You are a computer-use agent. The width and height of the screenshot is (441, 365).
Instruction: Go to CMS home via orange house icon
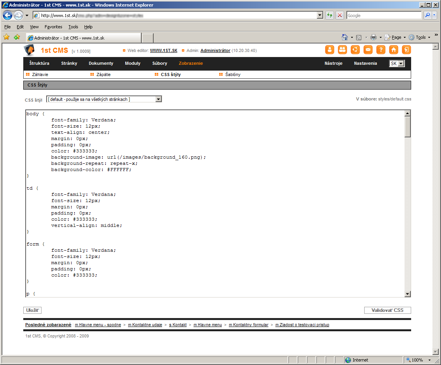393,50
